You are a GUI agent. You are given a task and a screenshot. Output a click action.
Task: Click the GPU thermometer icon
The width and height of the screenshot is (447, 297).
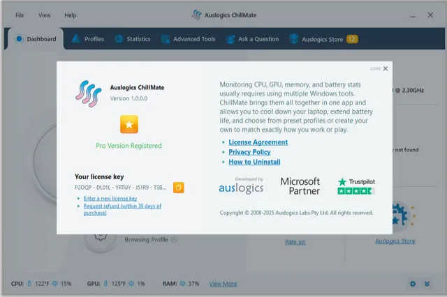point(105,284)
